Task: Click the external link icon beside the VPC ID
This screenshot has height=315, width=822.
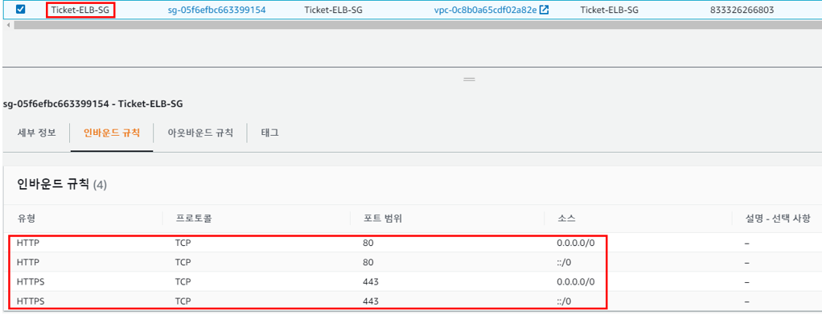Action: (544, 10)
